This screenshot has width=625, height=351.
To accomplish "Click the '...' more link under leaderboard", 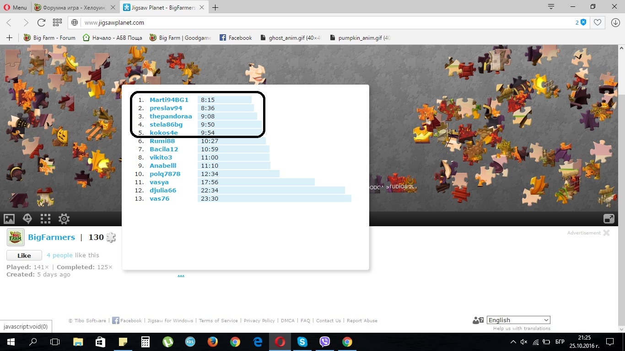I will pos(181,275).
